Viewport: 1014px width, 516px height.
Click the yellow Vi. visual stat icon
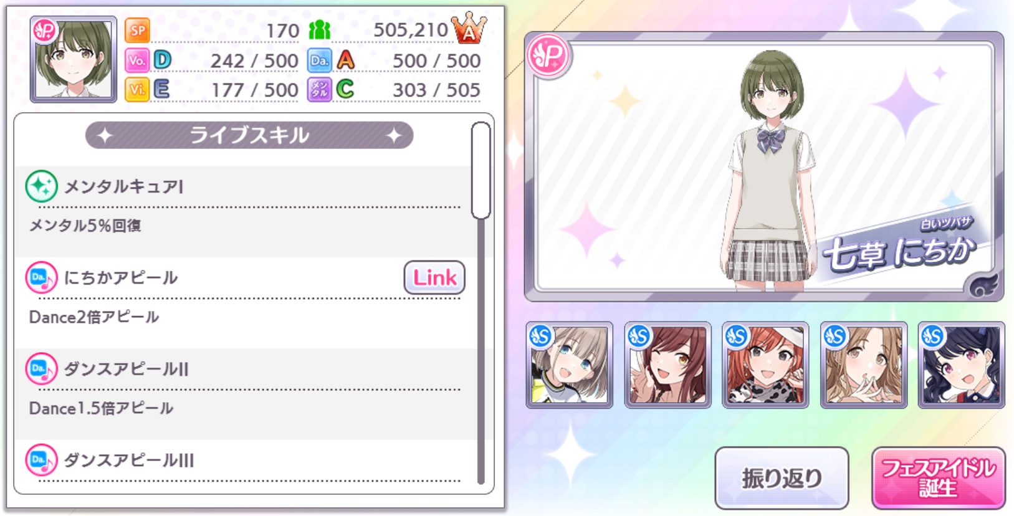(136, 89)
